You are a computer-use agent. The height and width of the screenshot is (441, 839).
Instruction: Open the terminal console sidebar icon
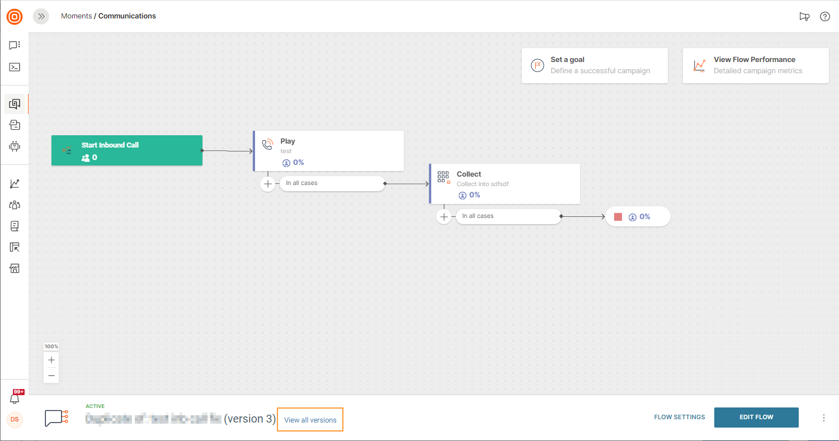tap(15, 67)
